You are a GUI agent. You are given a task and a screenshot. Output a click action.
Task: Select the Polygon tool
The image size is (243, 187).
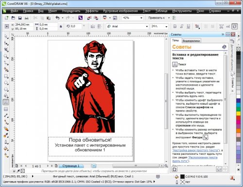click(x=6, y=90)
